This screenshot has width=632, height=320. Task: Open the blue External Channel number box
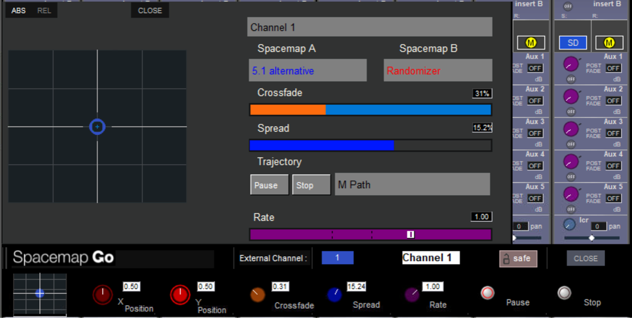click(x=337, y=258)
